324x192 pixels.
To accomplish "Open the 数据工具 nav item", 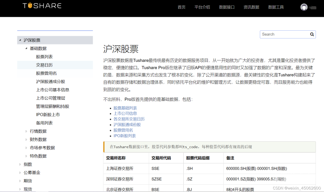I will pyautogui.click(x=276, y=7).
